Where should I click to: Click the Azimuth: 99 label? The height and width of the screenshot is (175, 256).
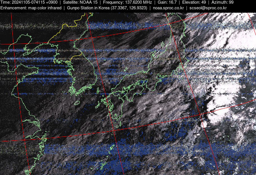[222, 2]
